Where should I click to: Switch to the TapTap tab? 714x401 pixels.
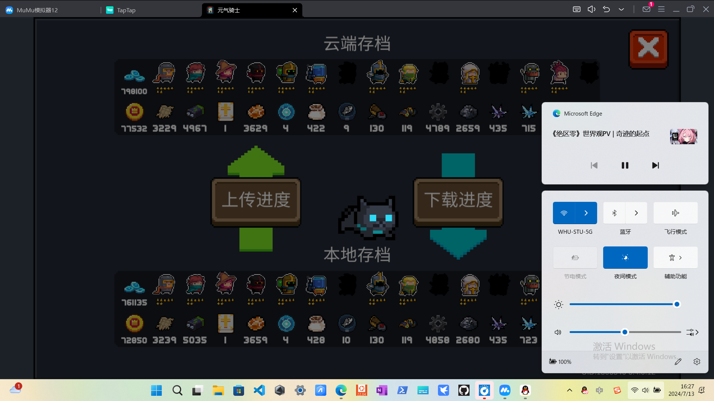tap(126, 10)
